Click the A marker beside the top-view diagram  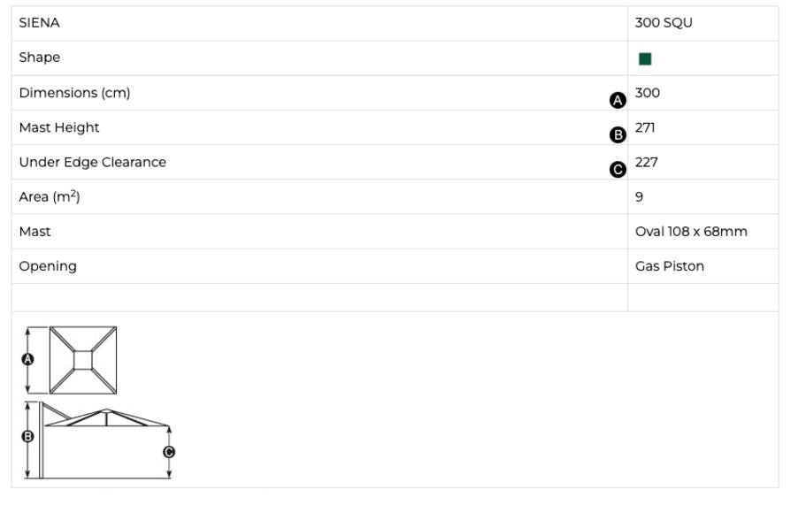(27, 359)
